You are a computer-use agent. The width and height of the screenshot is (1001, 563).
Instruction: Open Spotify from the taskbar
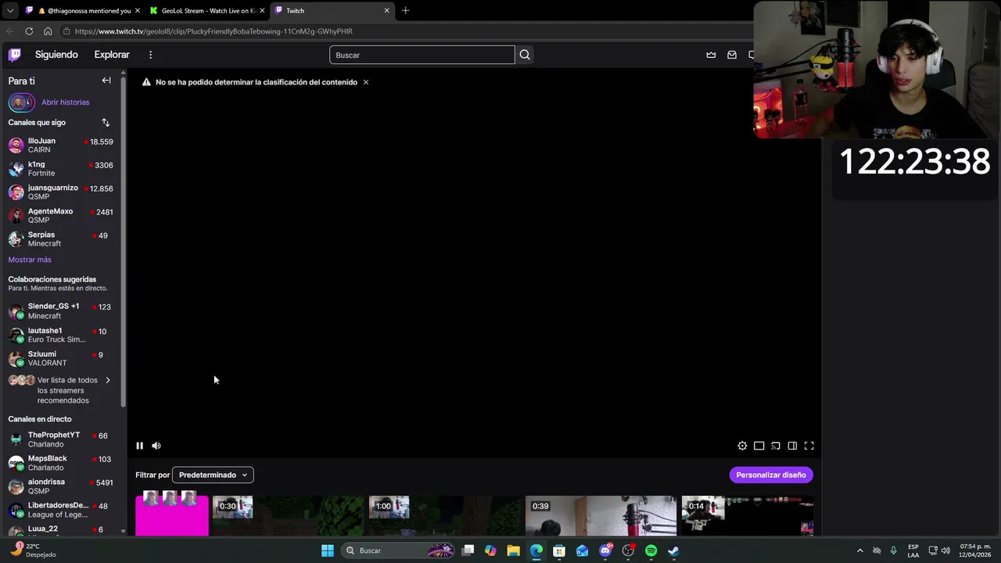pyautogui.click(x=651, y=550)
